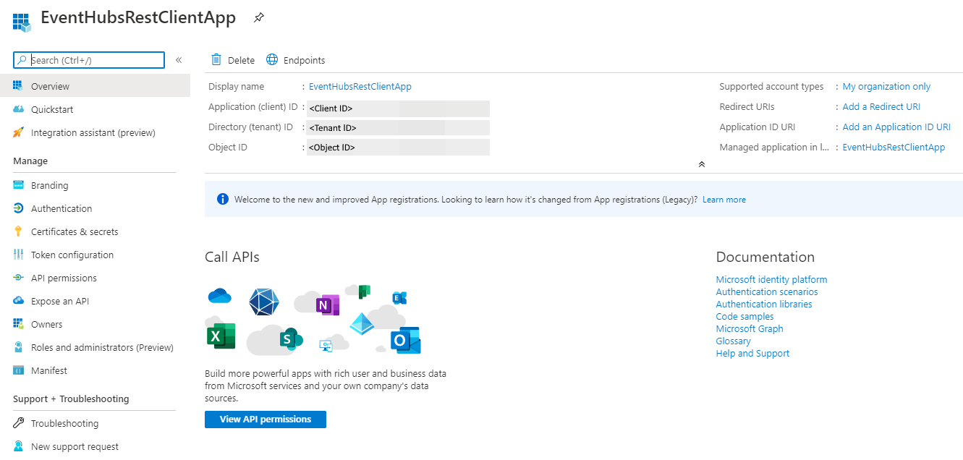Viewport: 963px width, 460px height.
Task: Click the View API permissions button
Action: coord(266,419)
